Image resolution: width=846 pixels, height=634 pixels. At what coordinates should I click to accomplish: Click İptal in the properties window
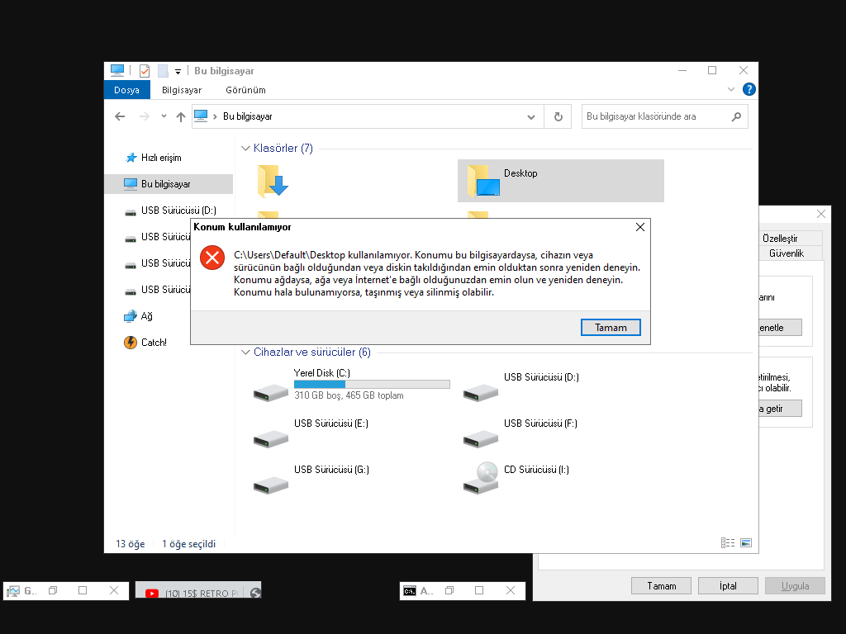[x=728, y=586]
